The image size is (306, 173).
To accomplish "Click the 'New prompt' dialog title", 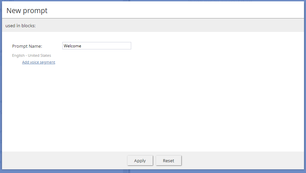I will pyautogui.click(x=27, y=10).
